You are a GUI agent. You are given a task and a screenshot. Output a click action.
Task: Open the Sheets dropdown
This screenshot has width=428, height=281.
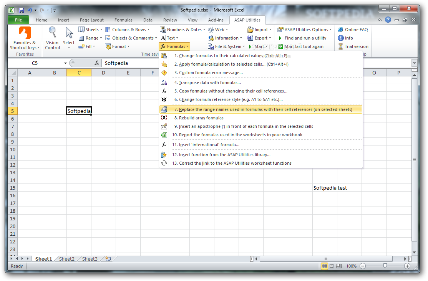tap(90, 30)
